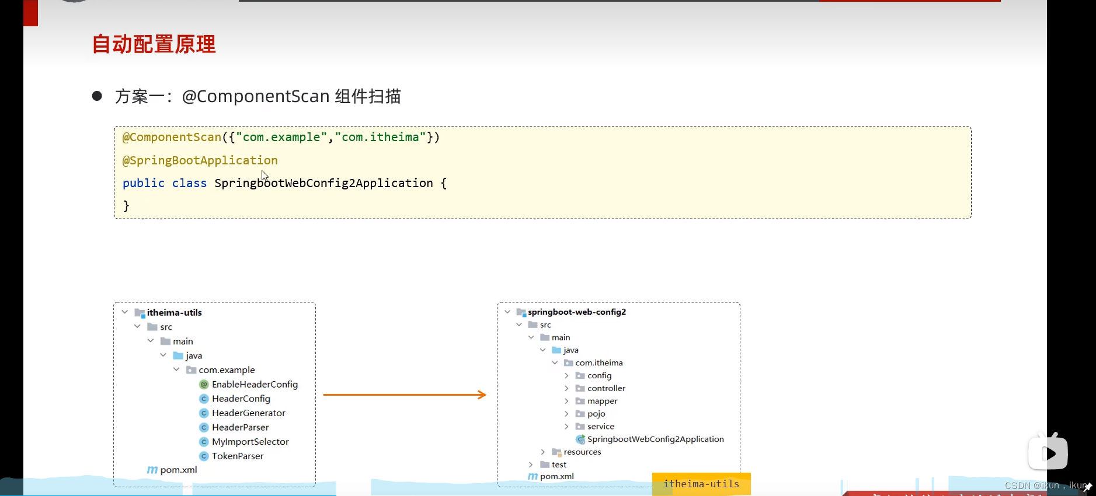
Task: Collapse the java folder under itheima-utils
Action: 163,355
